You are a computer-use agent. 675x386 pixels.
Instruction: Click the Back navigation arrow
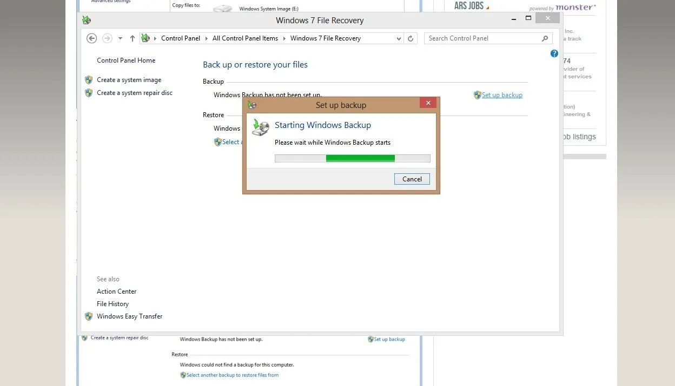[92, 38]
